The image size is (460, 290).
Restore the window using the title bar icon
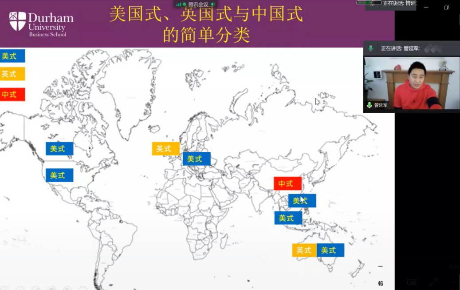(x=446, y=7)
